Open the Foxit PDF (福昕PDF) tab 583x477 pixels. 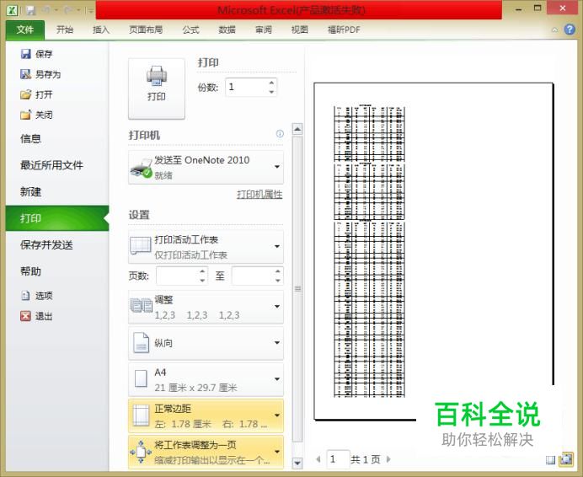tap(344, 29)
